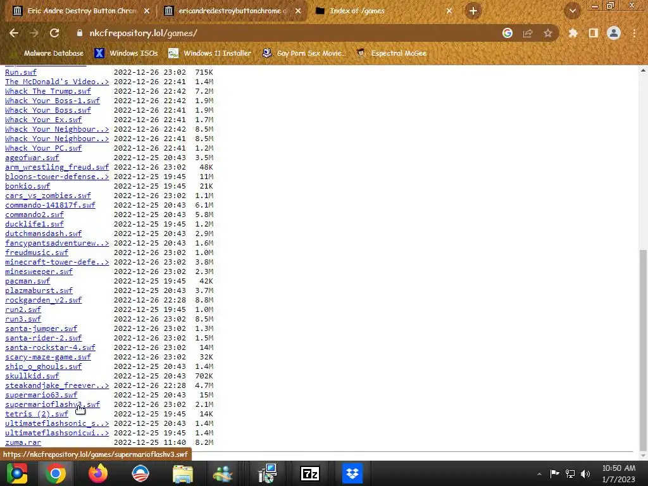The width and height of the screenshot is (648, 486).
Task: Open Whack Your PC.swf link
Action: [44, 148]
